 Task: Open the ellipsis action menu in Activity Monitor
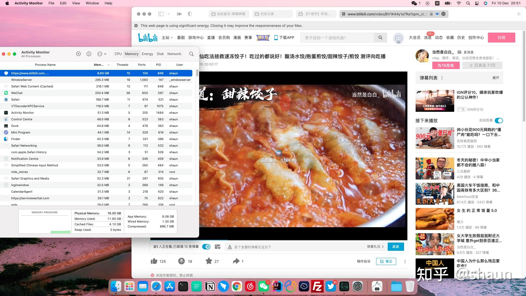(102, 54)
